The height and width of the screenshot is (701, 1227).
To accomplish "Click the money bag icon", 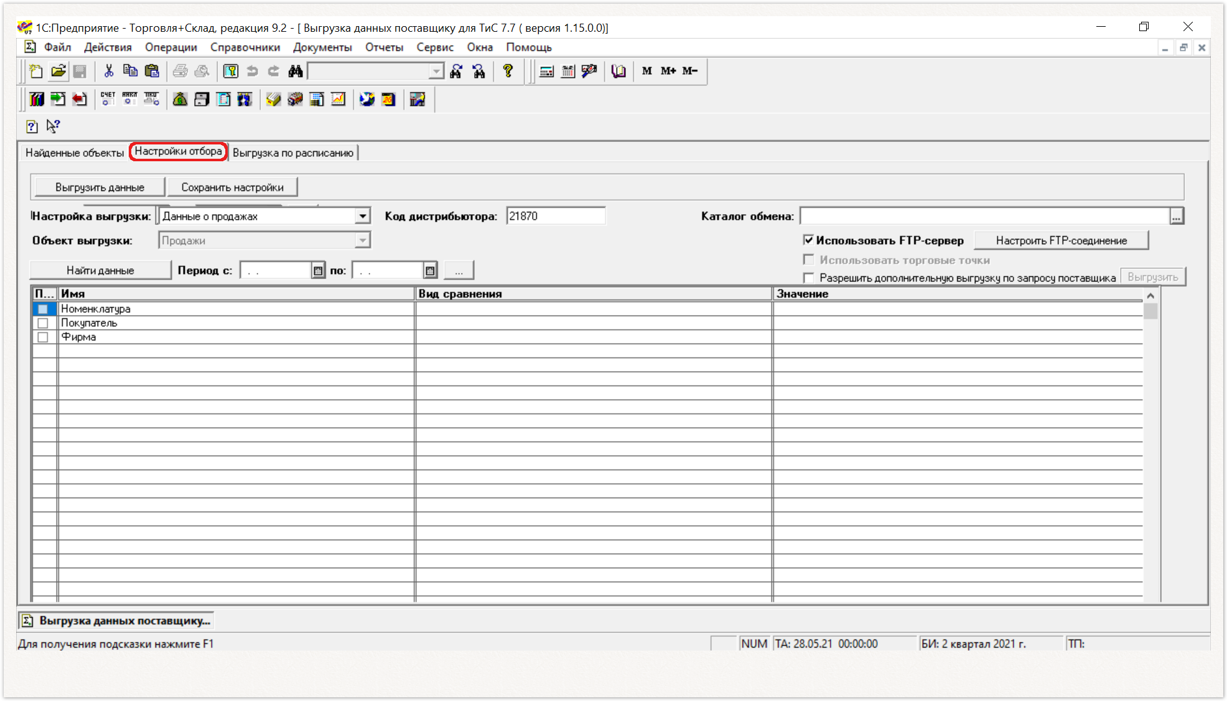I will (180, 99).
